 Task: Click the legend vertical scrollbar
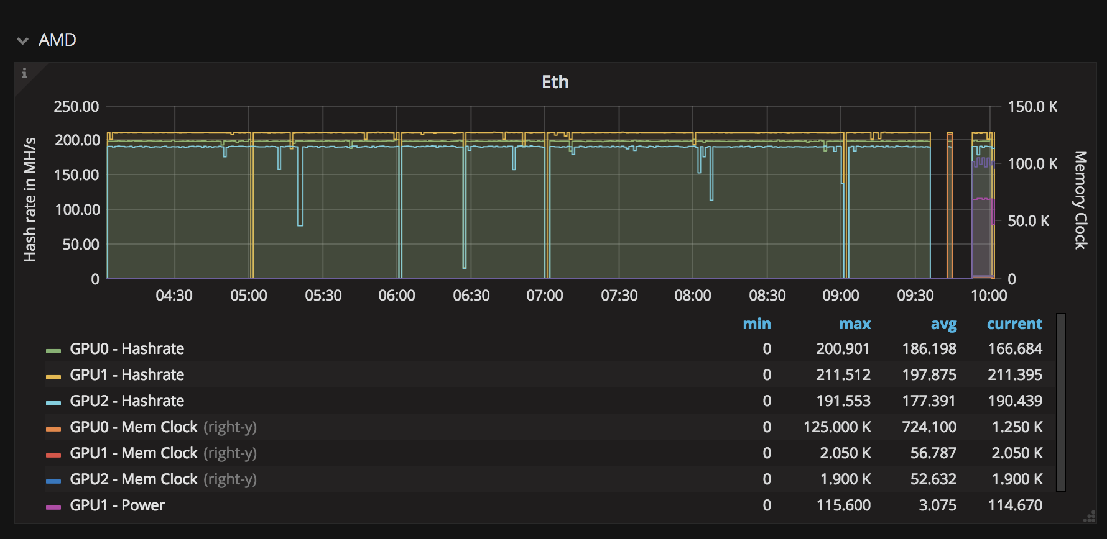1061,402
